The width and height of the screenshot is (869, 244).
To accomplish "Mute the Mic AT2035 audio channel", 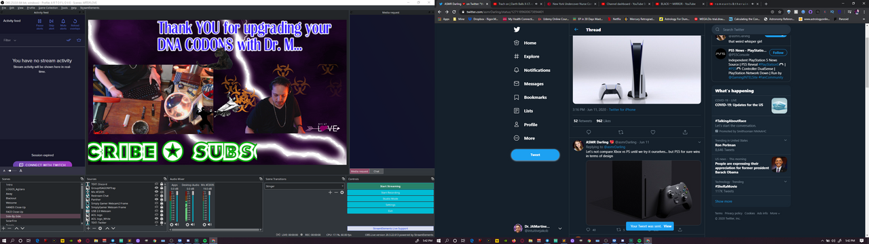I will 210,225.
